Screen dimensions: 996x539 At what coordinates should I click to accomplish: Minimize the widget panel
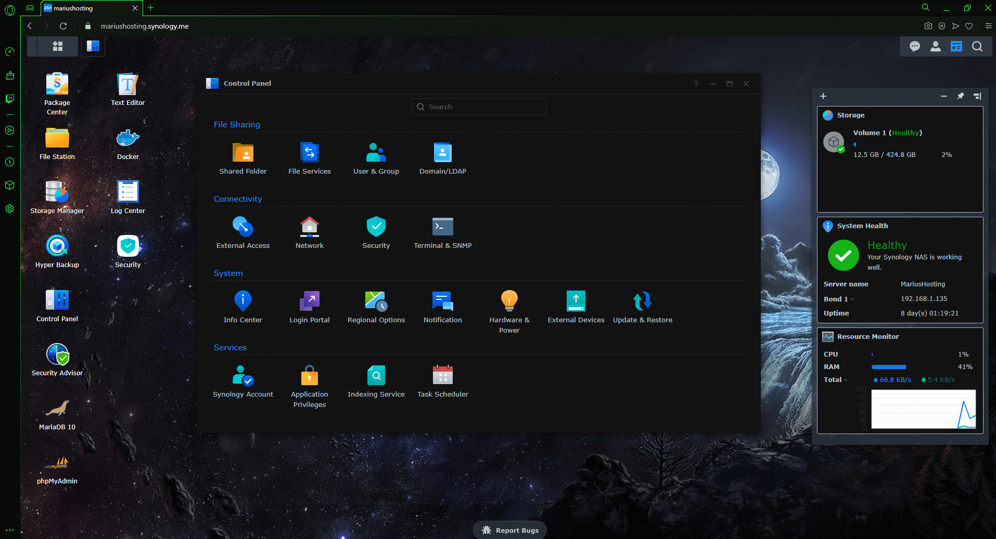(944, 96)
